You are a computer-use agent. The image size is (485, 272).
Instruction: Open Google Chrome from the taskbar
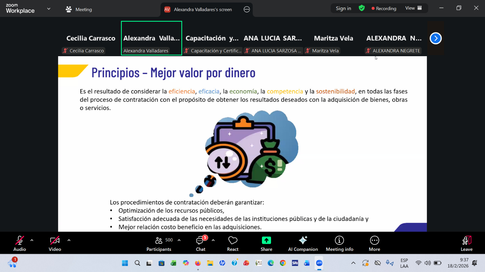[283, 263]
